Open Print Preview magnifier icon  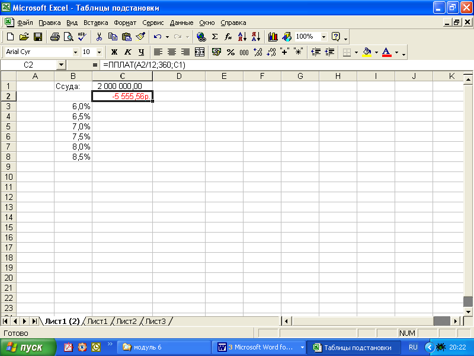coord(69,37)
